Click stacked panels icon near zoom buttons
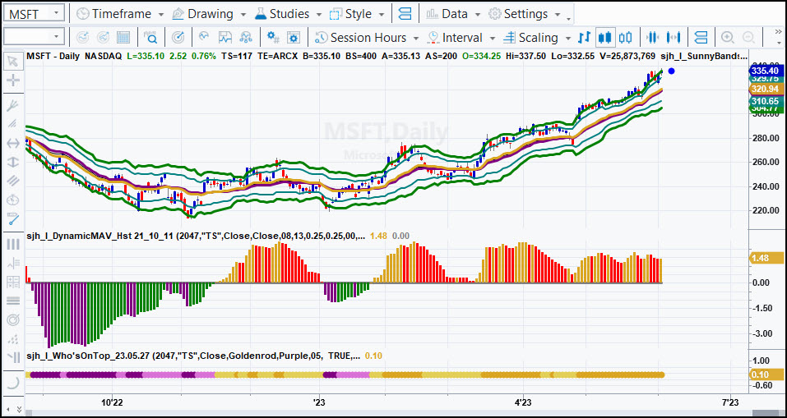The height and width of the screenshot is (418, 787). pyautogui.click(x=701, y=38)
